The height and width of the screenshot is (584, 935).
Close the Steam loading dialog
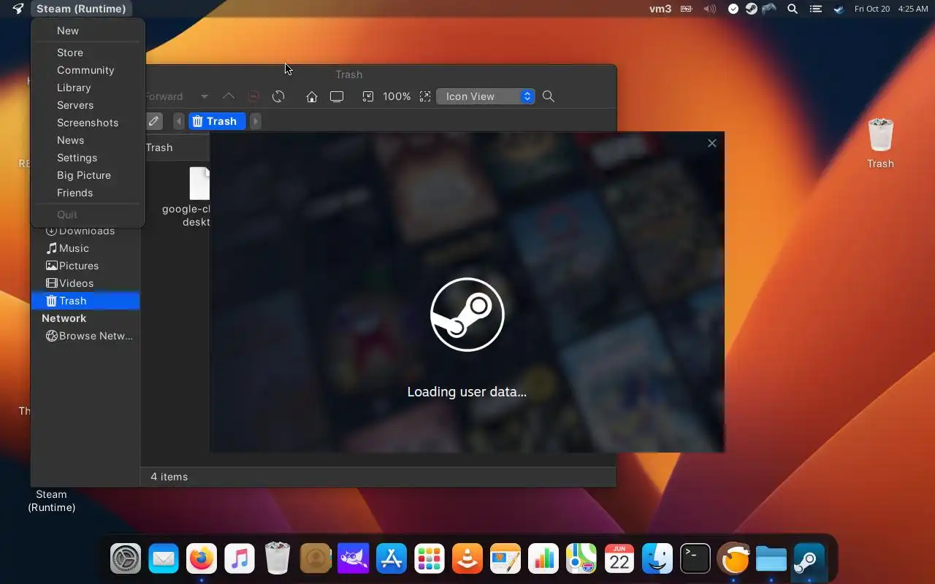(x=712, y=143)
